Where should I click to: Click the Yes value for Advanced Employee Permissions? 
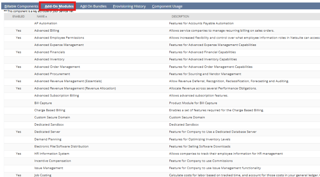click(x=18, y=38)
